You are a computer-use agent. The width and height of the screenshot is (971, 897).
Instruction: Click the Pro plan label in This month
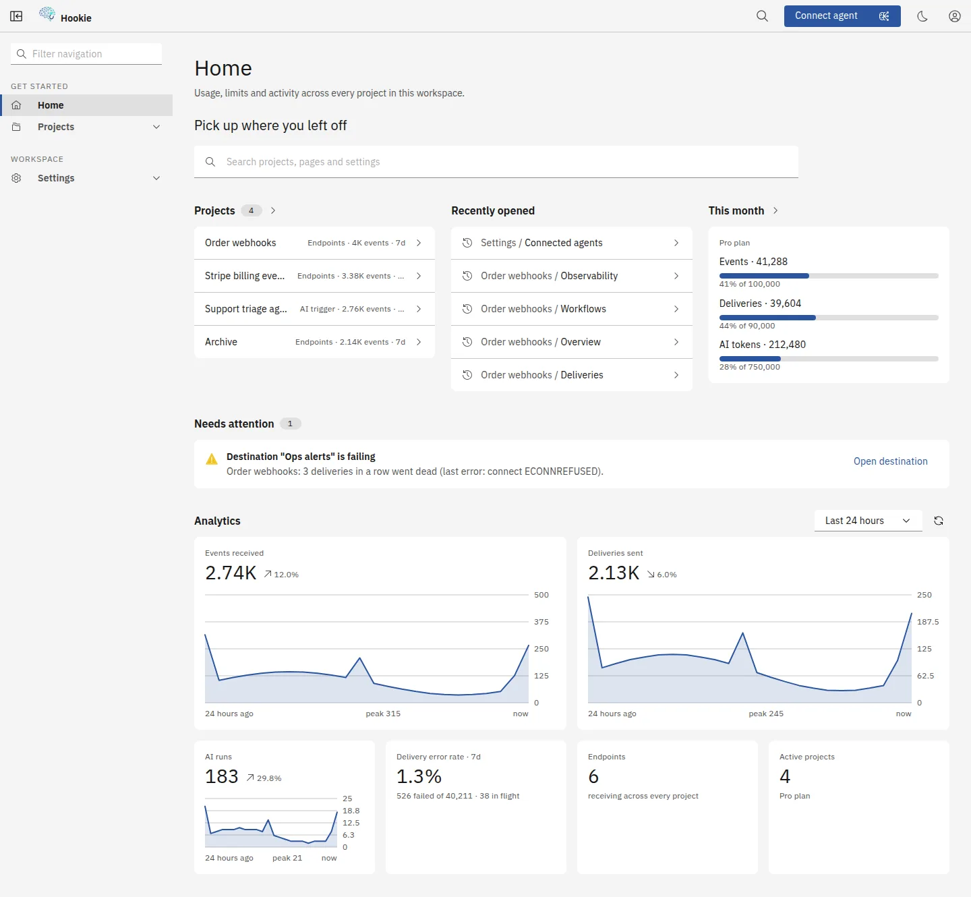[734, 243]
